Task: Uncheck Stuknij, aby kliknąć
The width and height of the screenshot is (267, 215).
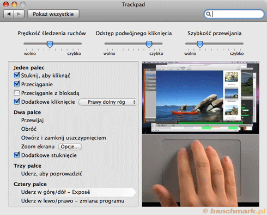Action: (17, 75)
